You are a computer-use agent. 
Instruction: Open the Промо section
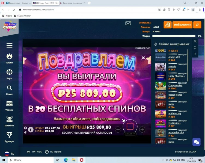tap(9, 58)
